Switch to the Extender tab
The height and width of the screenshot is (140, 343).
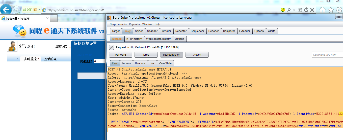pyautogui.click(x=245, y=31)
